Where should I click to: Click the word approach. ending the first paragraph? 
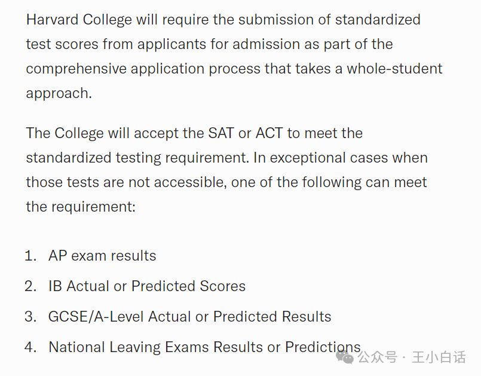click(x=59, y=94)
